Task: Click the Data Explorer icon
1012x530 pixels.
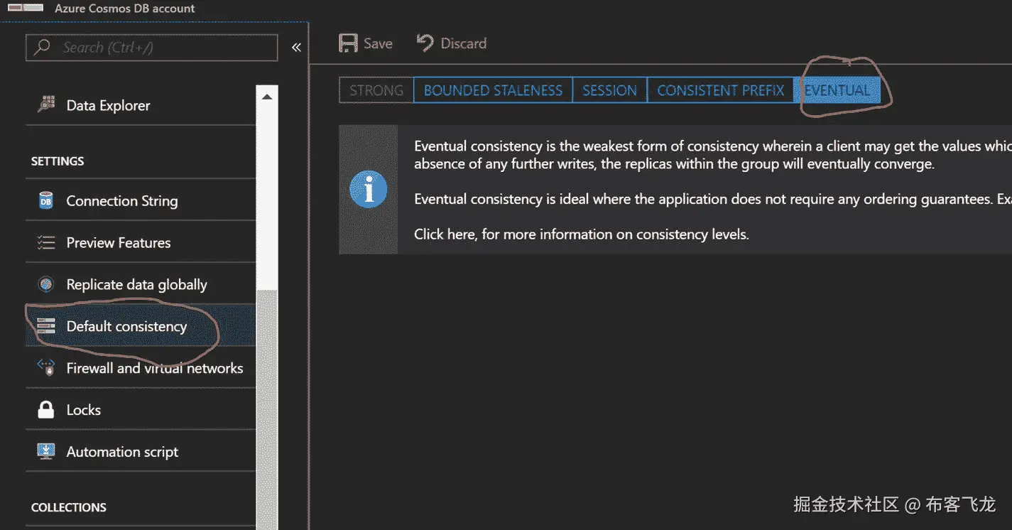Action: click(46, 105)
